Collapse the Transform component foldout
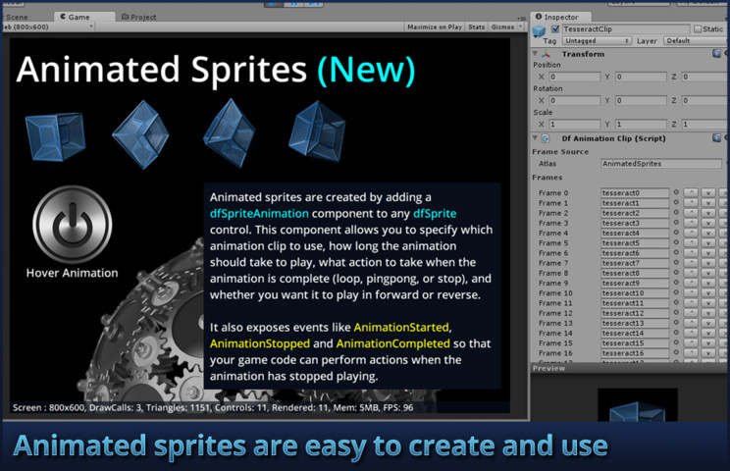730x471 pixels. pos(535,54)
